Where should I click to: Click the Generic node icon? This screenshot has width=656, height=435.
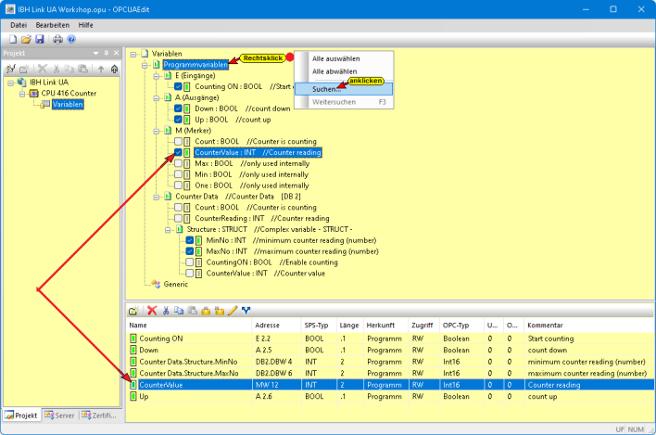click(156, 284)
